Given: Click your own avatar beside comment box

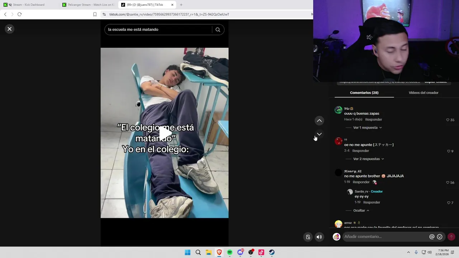Looking at the screenshot, I should (x=336, y=236).
